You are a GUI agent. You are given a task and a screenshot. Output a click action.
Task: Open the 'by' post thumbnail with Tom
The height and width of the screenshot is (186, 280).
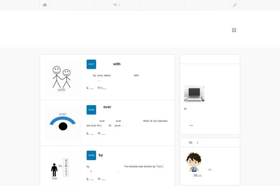(x=63, y=168)
